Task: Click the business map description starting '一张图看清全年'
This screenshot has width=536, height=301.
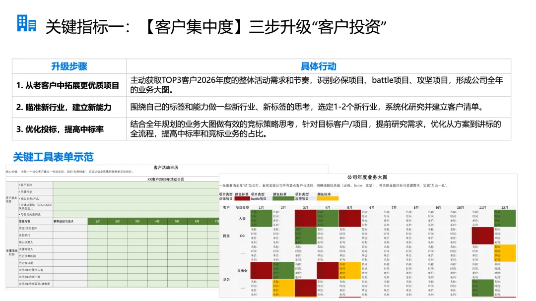Action: (334, 185)
